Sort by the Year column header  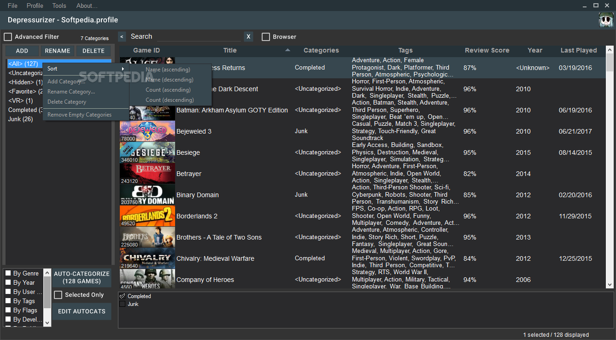point(535,50)
